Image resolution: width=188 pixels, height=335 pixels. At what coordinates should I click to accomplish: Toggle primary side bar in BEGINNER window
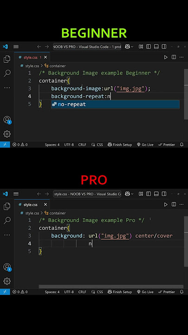tap(149, 47)
